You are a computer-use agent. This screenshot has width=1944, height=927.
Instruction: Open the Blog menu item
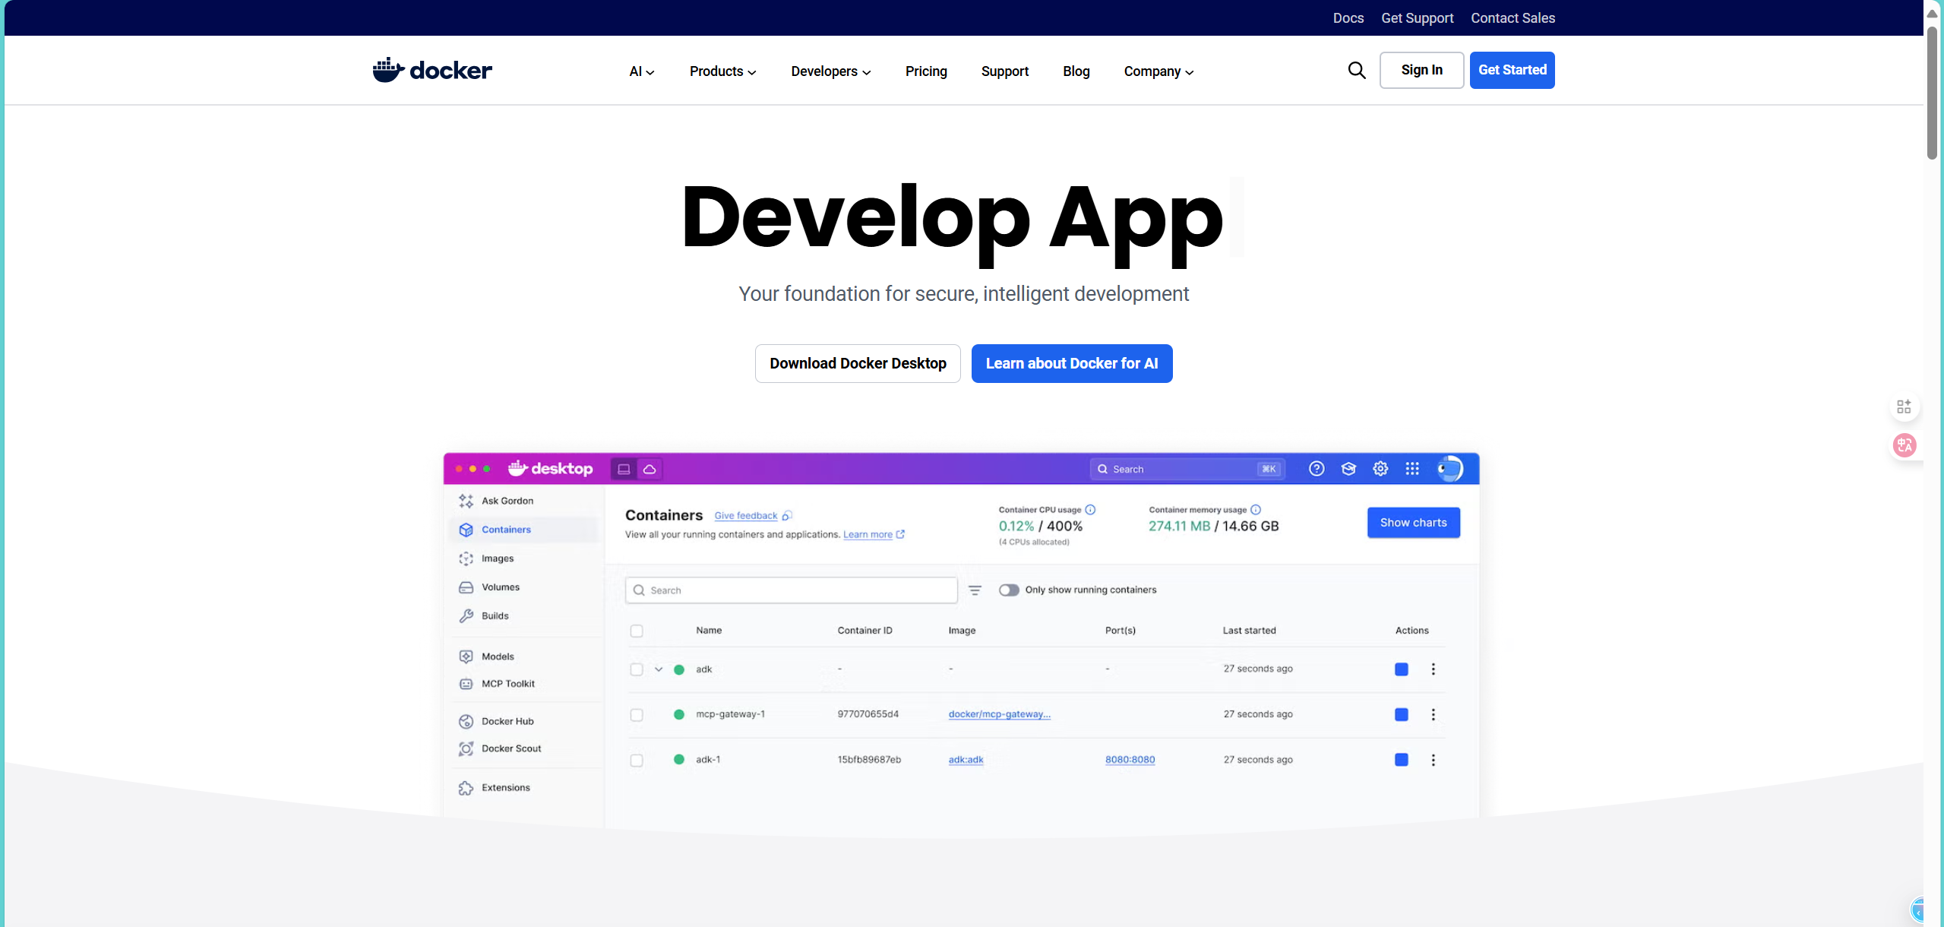(x=1076, y=71)
